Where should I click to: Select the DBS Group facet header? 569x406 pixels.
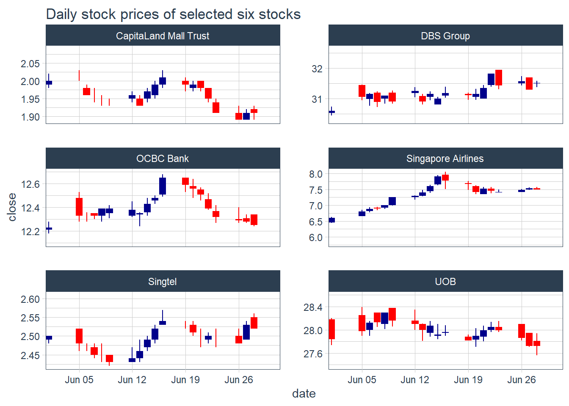coord(445,36)
